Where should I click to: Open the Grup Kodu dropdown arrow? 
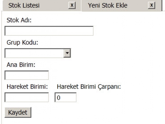67,53
